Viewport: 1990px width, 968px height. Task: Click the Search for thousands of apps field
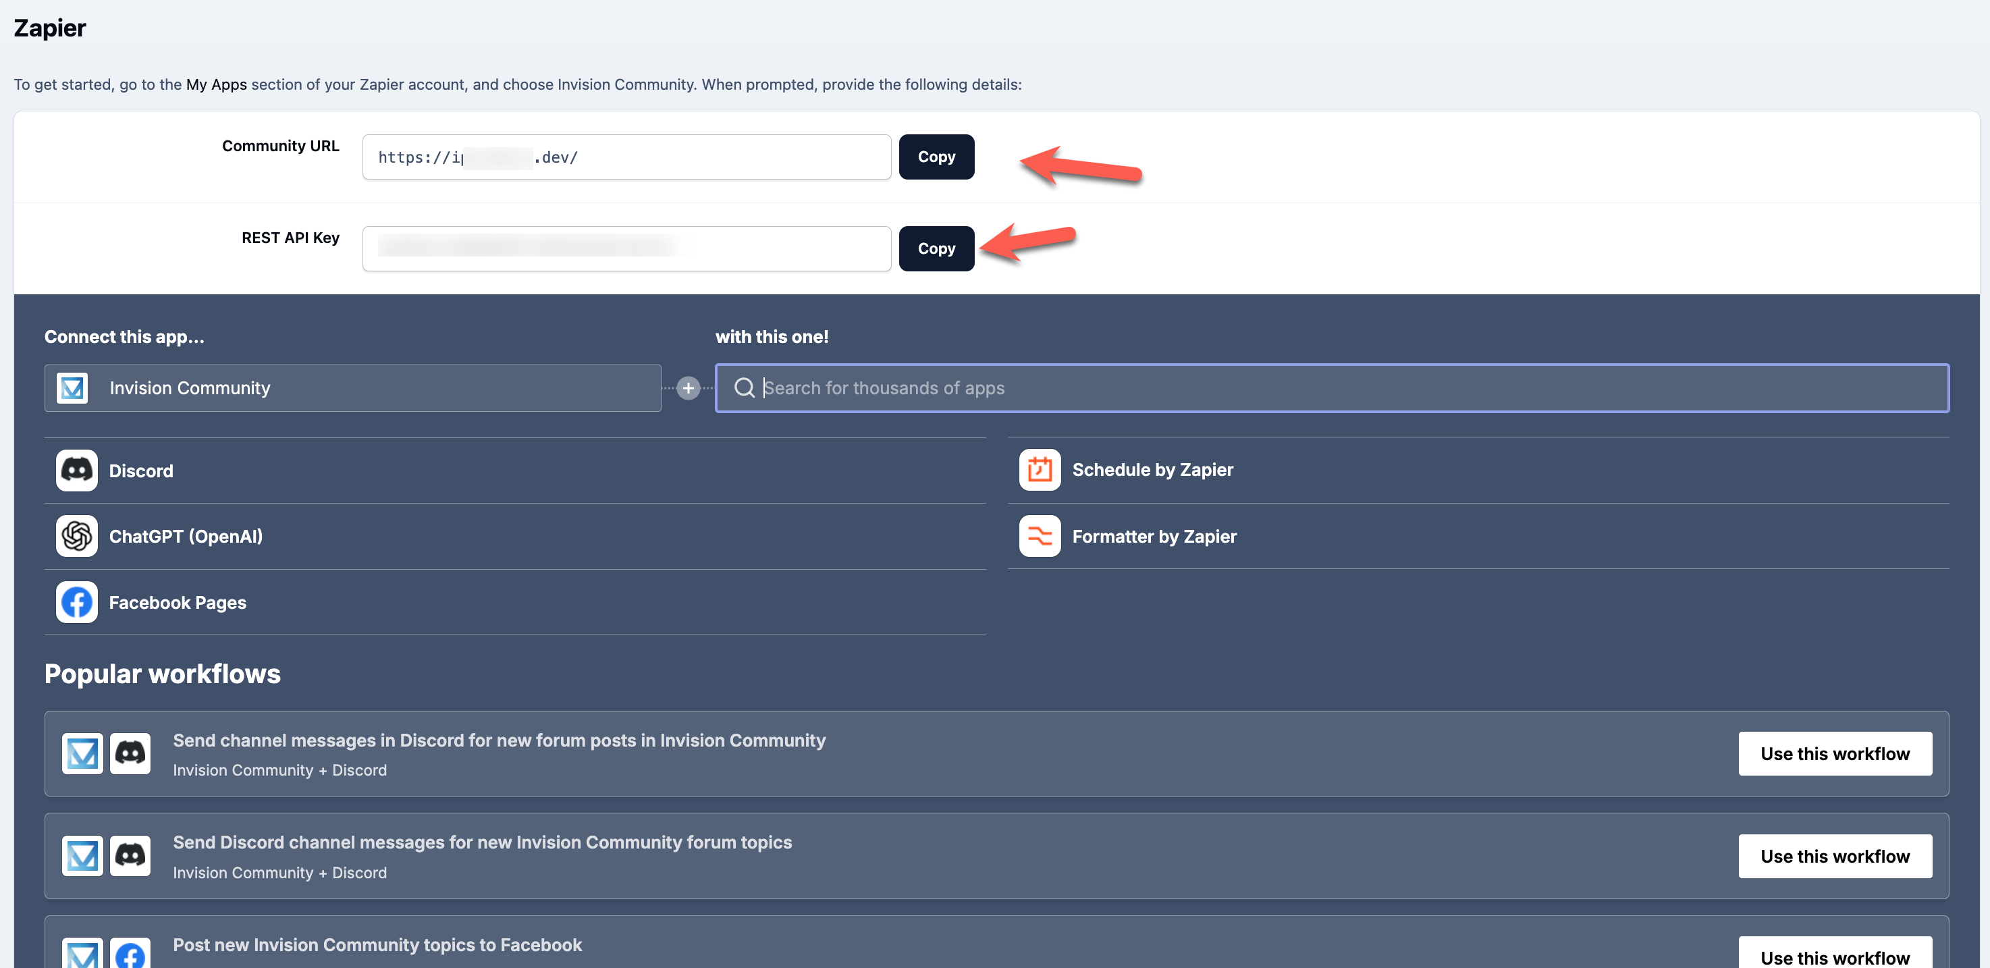click(x=1333, y=388)
